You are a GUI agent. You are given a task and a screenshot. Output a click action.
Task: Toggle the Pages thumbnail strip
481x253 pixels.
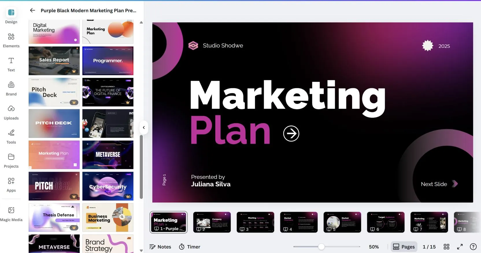[404, 247]
